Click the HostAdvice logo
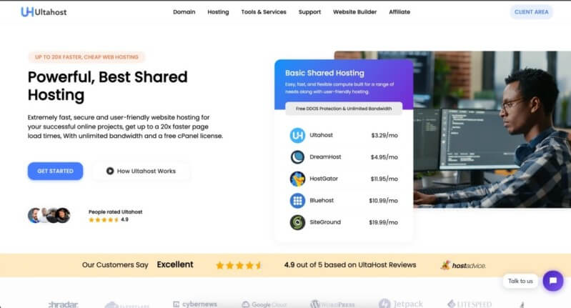Viewport: 571px width, 308px height. click(463, 265)
